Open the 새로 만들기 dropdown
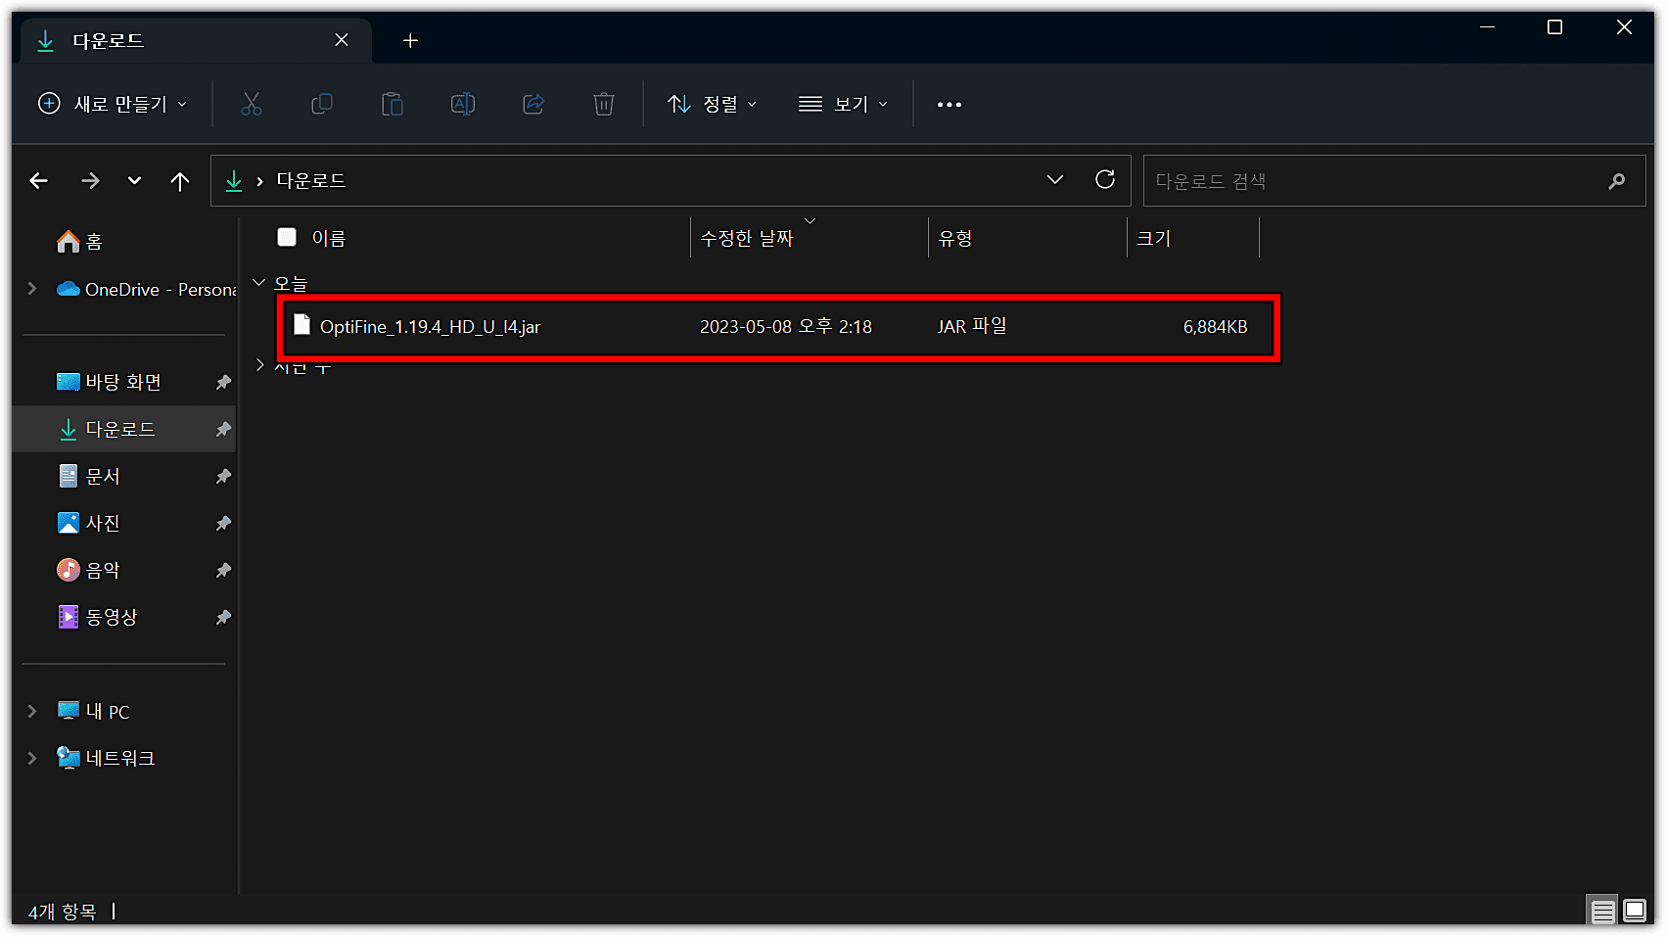The width and height of the screenshot is (1667, 937). 112,104
